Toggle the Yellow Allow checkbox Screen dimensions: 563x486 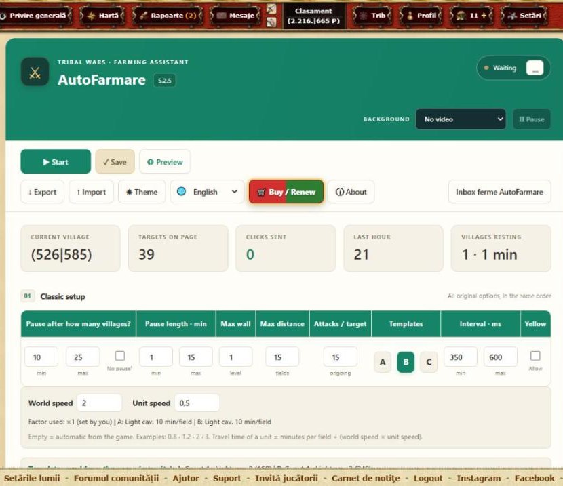click(x=535, y=356)
